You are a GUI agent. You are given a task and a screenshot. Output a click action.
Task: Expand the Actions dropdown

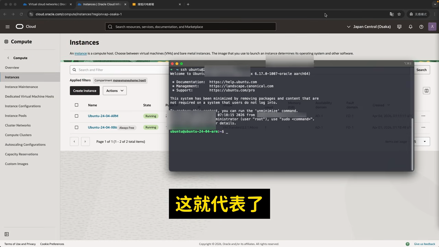tap(115, 91)
